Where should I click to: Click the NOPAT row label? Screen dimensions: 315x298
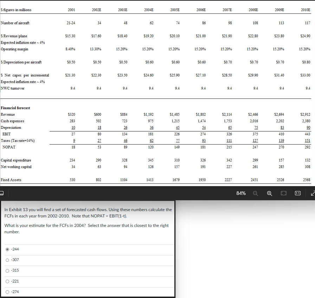coord(9,147)
